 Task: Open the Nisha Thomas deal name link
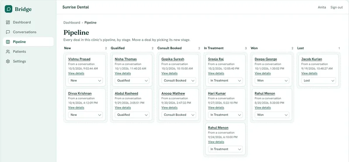126,59
